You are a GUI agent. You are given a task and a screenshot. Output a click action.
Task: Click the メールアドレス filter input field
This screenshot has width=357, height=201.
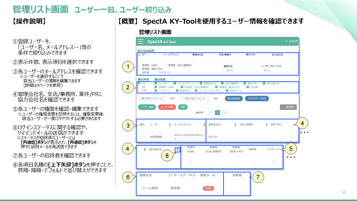click(177, 59)
